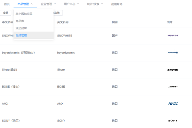This screenshot has height=128, width=192.
Task: Choose 单个添加商品 from dropdown
Action: click(34, 14)
